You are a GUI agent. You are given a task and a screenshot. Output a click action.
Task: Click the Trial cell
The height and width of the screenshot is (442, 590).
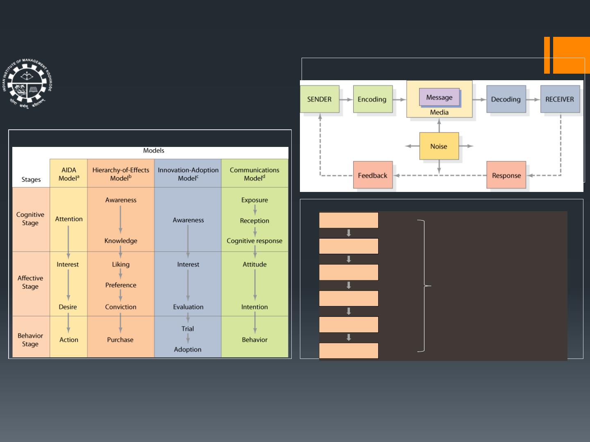coord(188,329)
